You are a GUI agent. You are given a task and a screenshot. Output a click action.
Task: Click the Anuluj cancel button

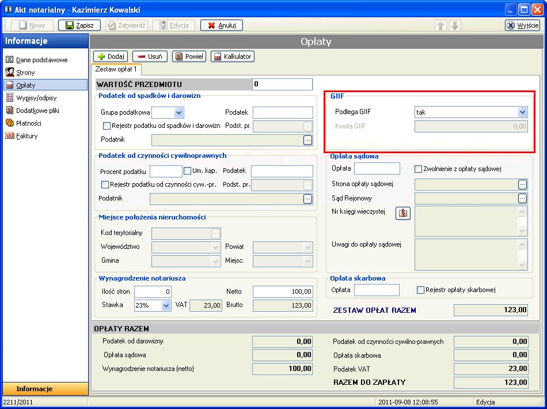click(x=222, y=25)
